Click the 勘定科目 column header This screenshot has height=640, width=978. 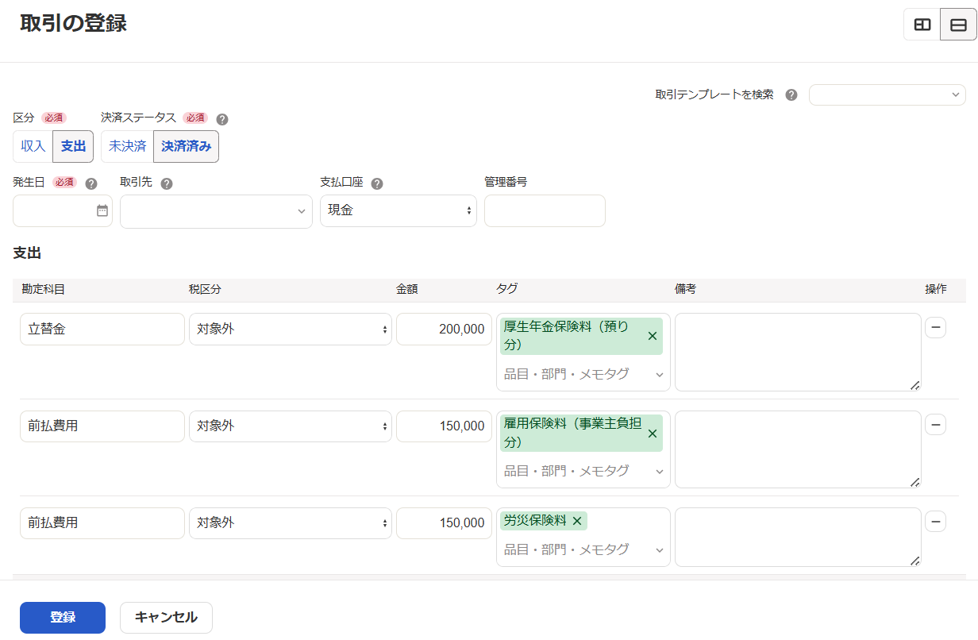pyautogui.click(x=43, y=289)
